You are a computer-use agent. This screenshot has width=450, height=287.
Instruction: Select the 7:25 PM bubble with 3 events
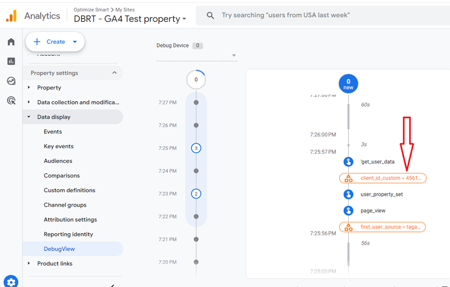pos(196,148)
